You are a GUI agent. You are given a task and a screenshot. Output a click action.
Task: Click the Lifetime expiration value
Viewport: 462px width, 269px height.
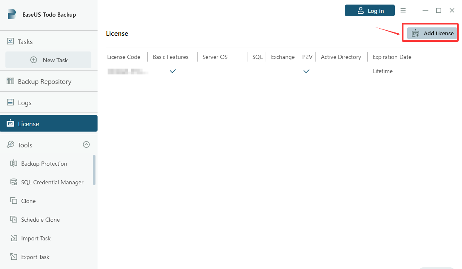(383, 71)
